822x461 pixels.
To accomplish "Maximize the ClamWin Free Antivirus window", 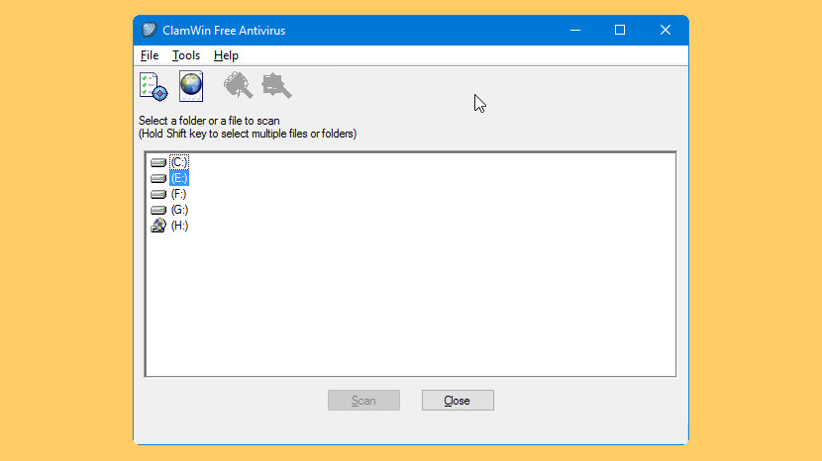I will pos(620,30).
